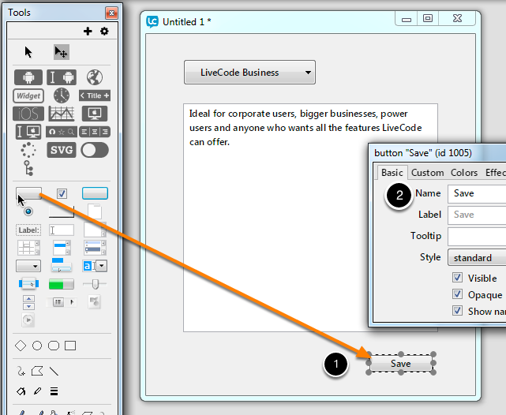Select the default blue button object
Viewport: 506px width, 415px height.
pos(95,193)
